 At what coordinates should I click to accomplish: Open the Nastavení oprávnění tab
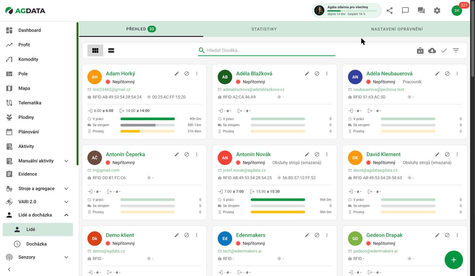tap(397, 29)
